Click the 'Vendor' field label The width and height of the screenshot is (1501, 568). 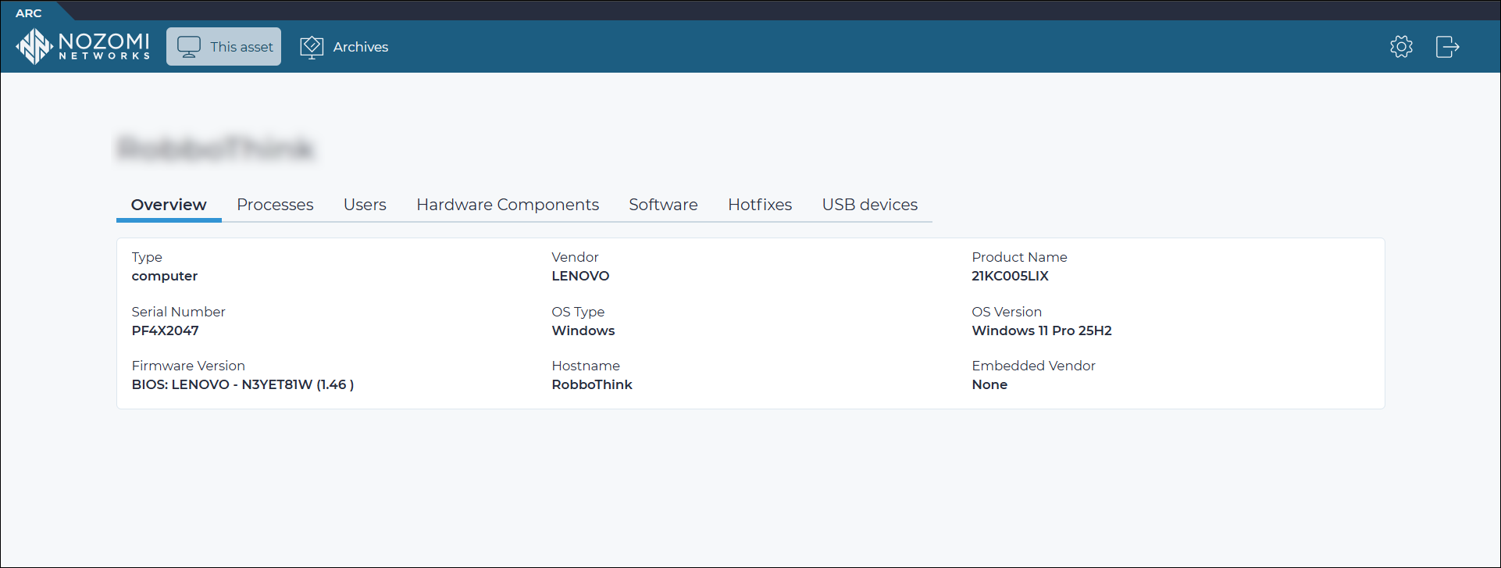point(575,257)
